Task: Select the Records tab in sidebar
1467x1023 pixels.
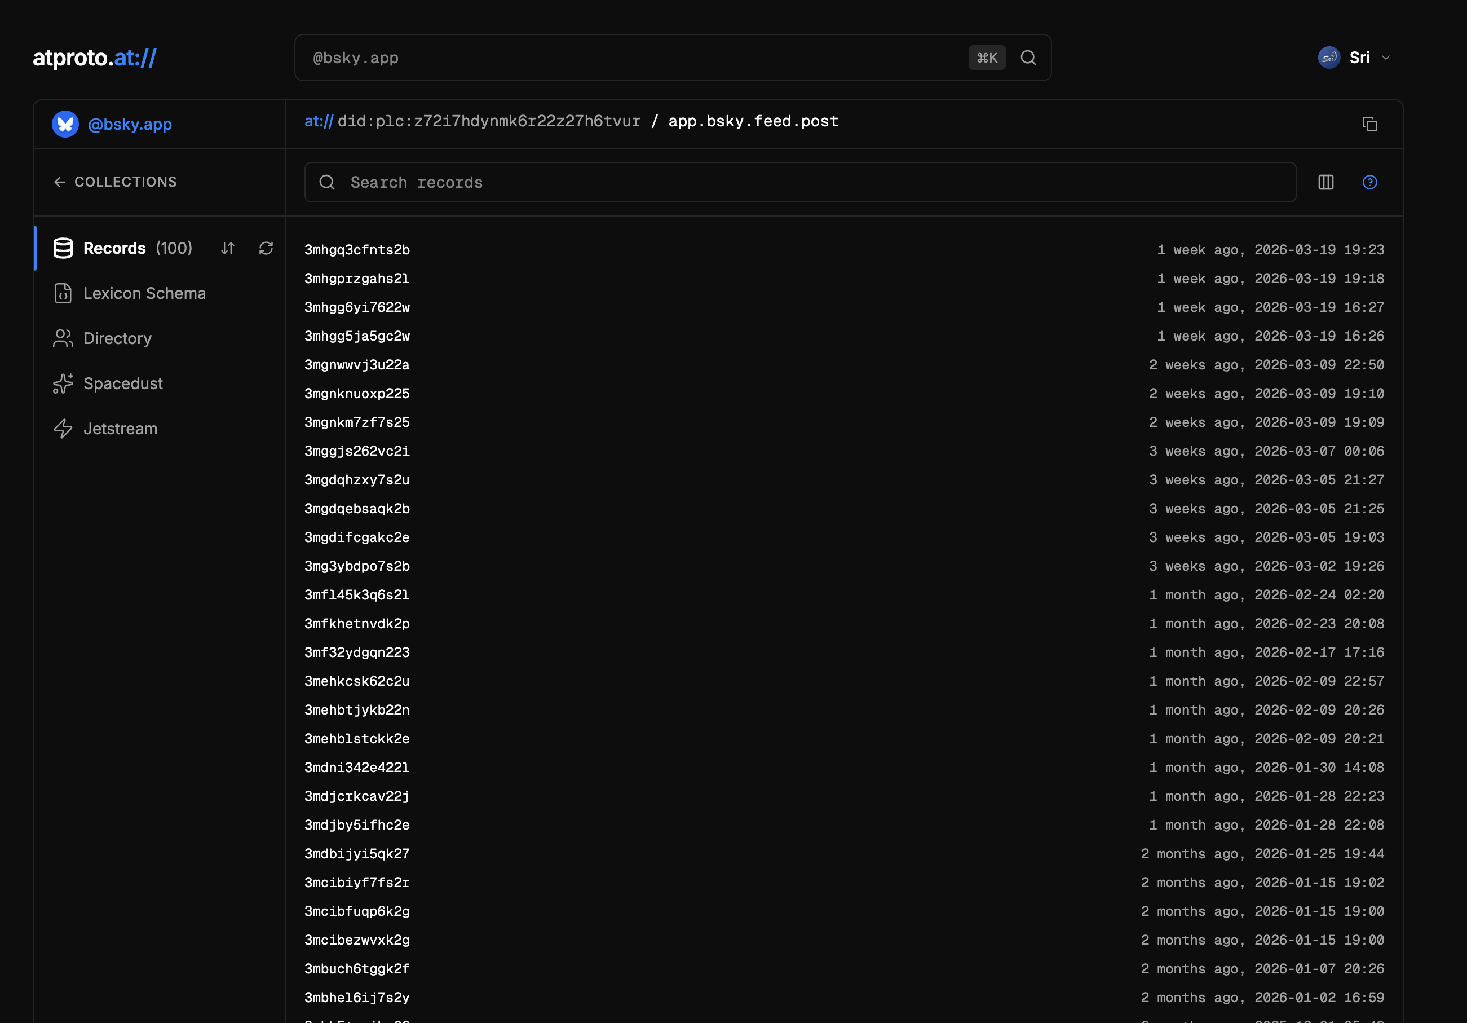Action: click(115, 248)
